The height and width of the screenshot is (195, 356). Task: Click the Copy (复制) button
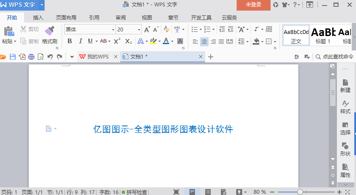29,41
